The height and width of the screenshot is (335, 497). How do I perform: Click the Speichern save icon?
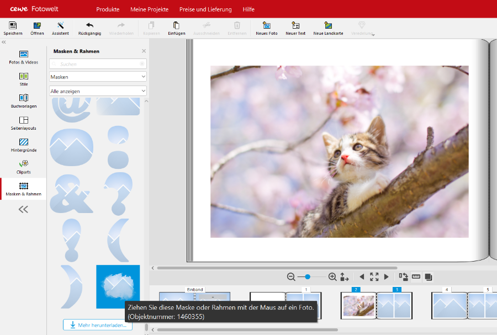13,26
